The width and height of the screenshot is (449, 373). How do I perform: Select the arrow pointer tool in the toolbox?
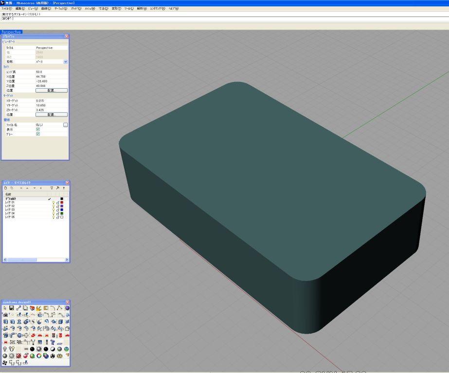click(5, 308)
